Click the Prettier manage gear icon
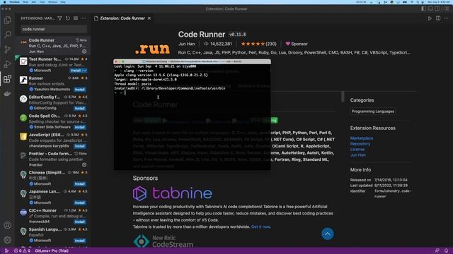 (x=84, y=165)
